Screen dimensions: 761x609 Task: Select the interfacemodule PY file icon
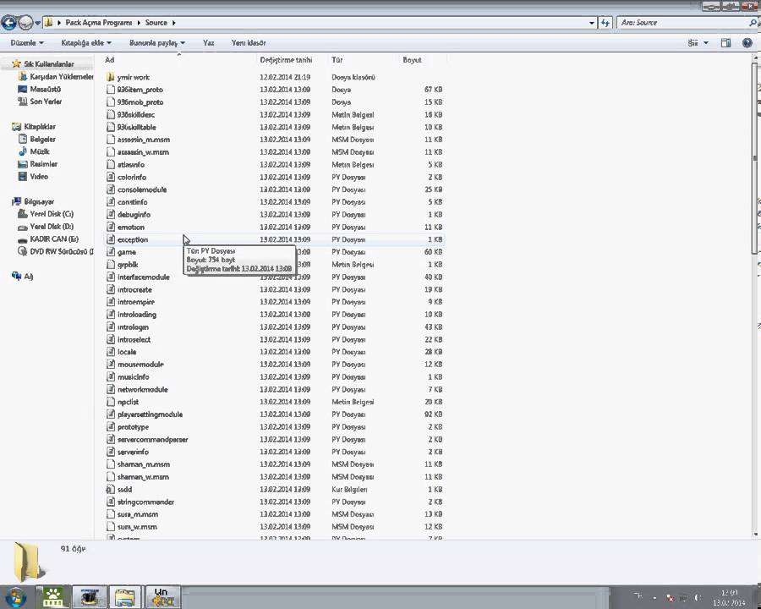pyautogui.click(x=110, y=277)
